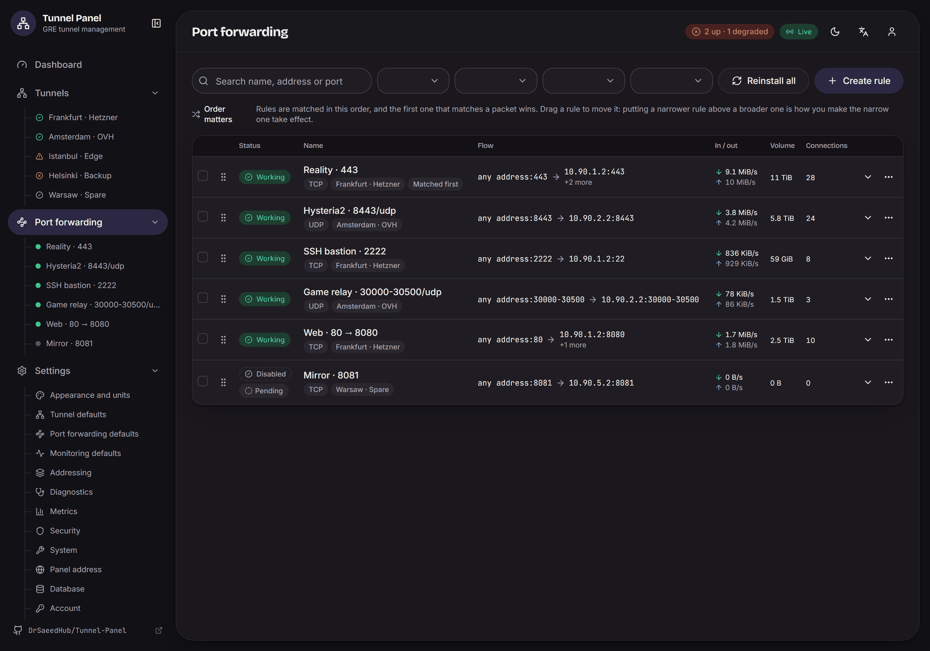This screenshot has width=930, height=651.
Task: Collapse the Tunnels sidebar section
Action: click(x=155, y=93)
